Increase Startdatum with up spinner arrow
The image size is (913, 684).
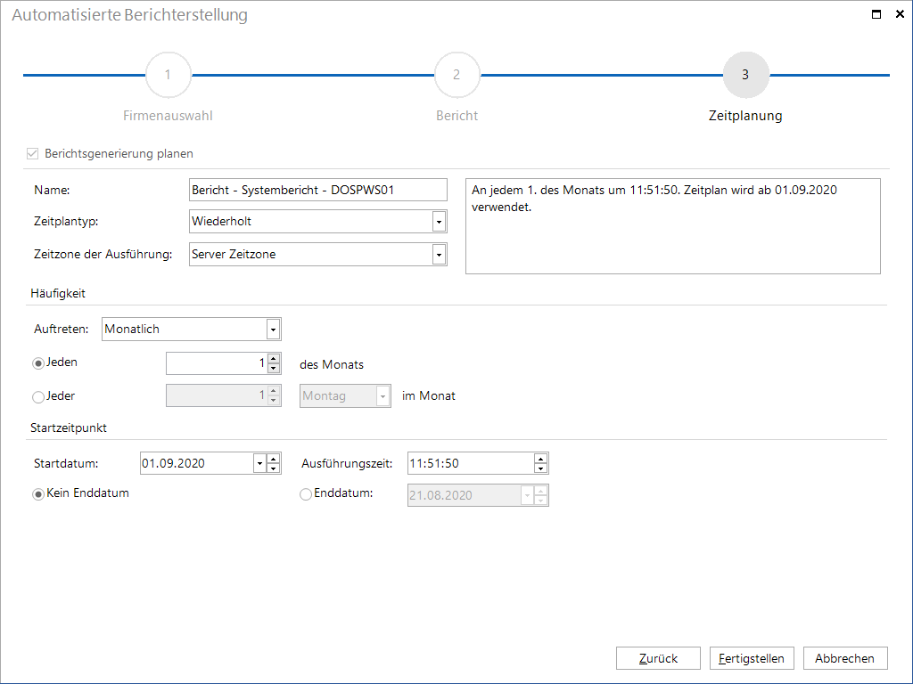(x=274, y=459)
